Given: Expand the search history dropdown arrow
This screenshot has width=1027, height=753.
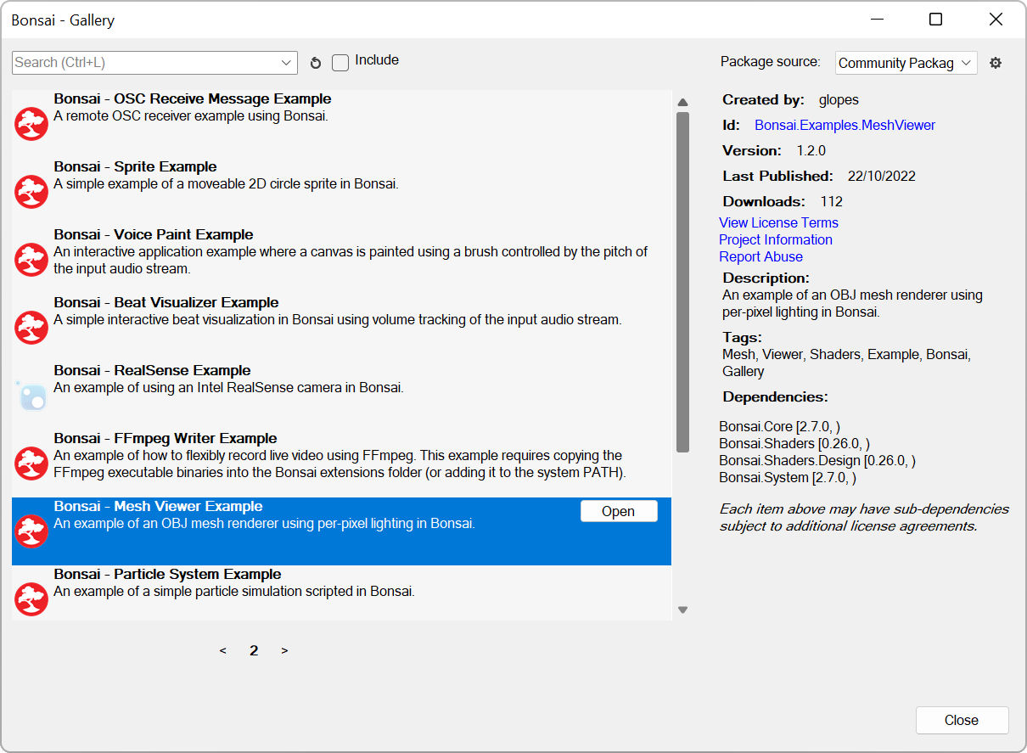Looking at the screenshot, I should 286,63.
